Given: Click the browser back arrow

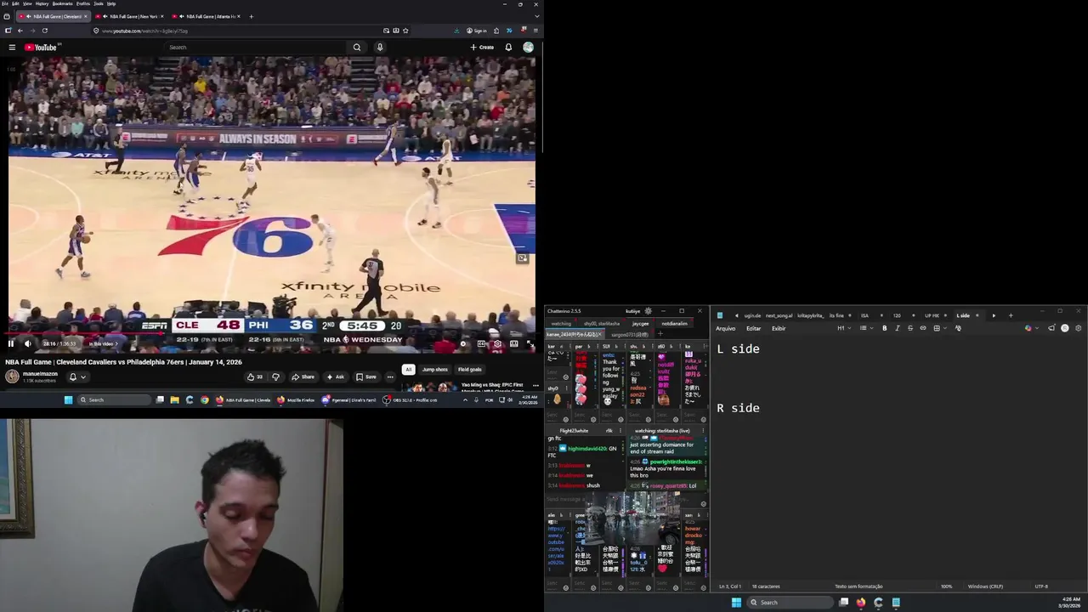Looking at the screenshot, I should pos(20,31).
